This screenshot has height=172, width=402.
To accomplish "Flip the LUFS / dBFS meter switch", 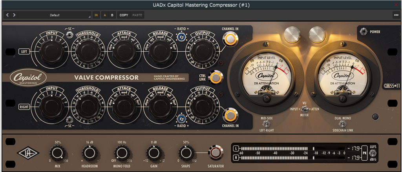I will click(373, 153).
